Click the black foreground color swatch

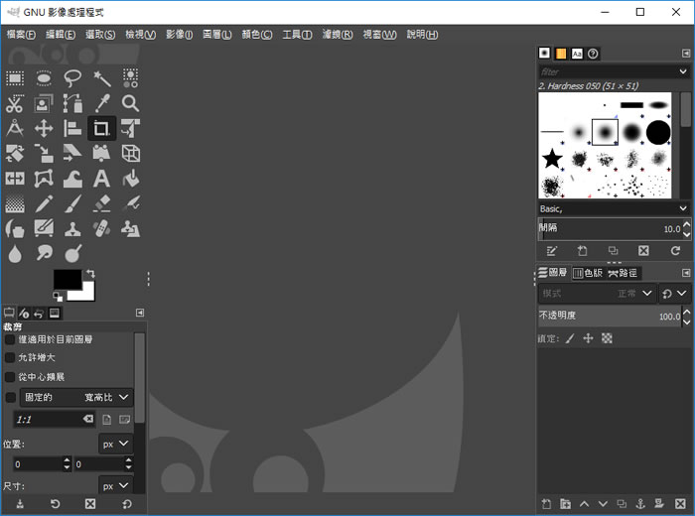pyautogui.click(x=67, y=279)
